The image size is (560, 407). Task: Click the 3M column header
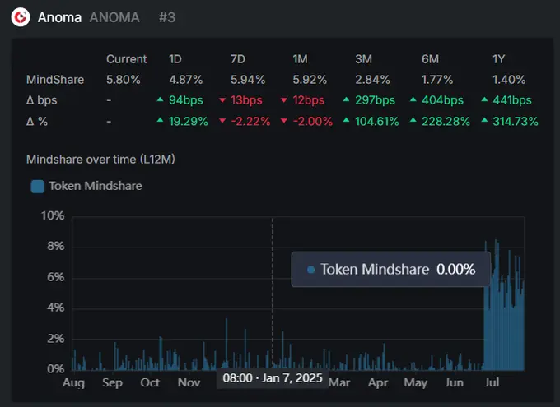pos(363,59)
